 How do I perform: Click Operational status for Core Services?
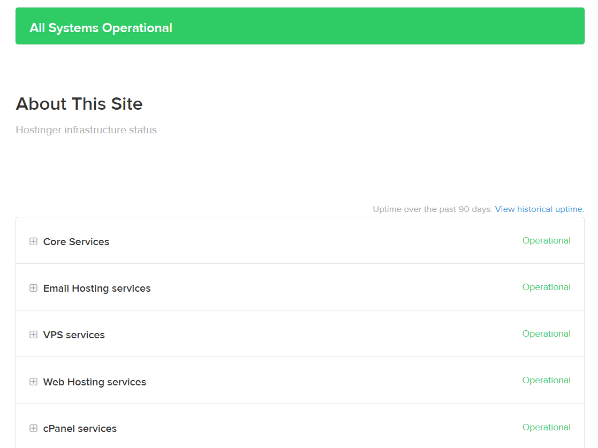coord(546,241)
